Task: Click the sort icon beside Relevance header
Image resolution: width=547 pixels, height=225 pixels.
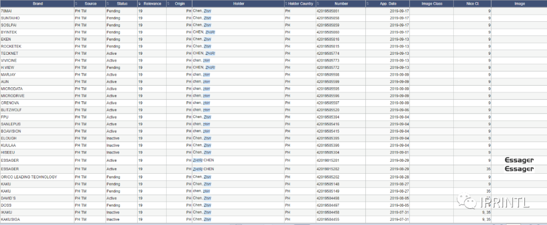Action: [140, 4]
